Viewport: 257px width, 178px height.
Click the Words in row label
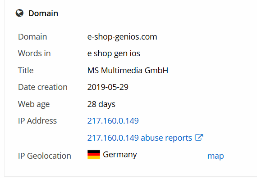click(x=34, y=53)
